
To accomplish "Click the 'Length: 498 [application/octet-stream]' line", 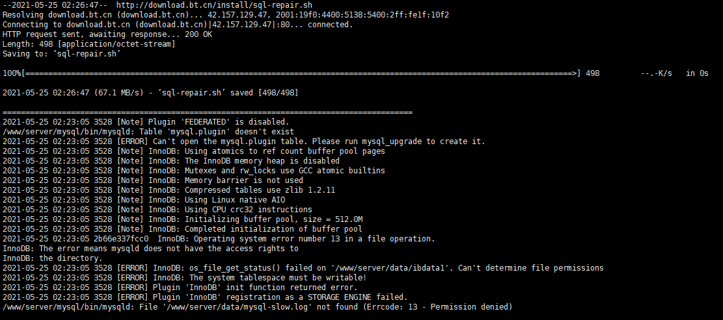I will [89, 44].
